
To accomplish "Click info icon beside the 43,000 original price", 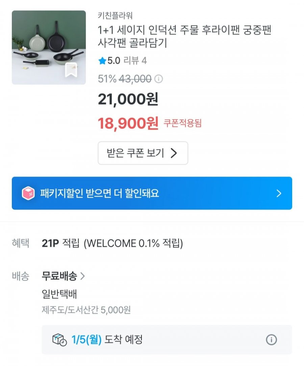I will (x=158, y=79).
